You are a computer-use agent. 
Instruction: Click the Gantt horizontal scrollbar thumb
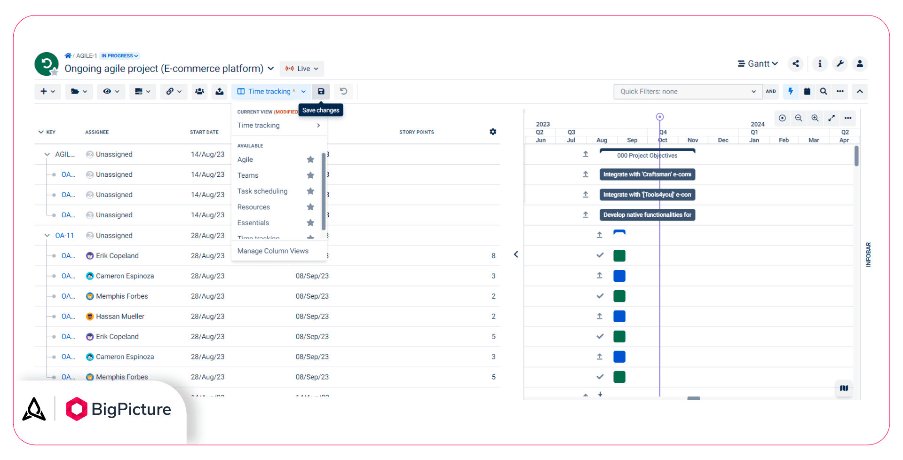click(694, 398)
